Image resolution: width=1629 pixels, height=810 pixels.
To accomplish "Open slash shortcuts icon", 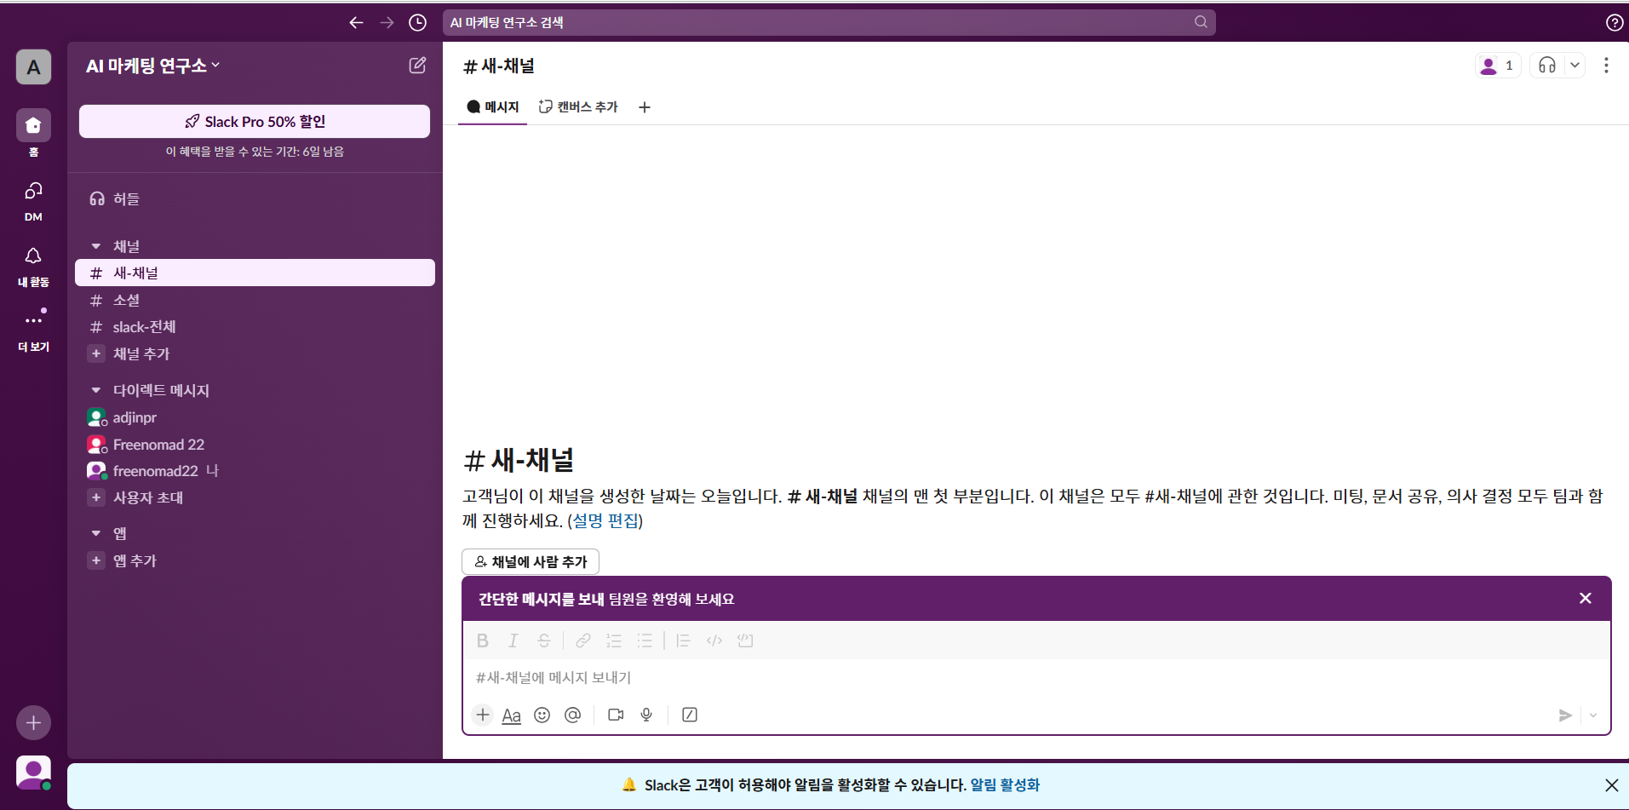I will point(690,715).
